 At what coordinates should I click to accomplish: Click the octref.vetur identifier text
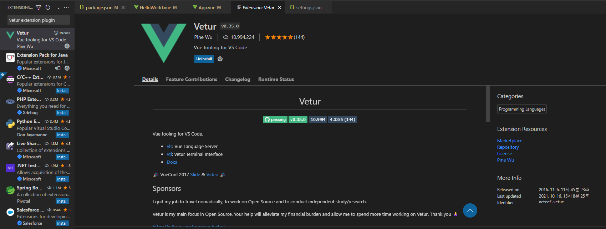[551, 202]
